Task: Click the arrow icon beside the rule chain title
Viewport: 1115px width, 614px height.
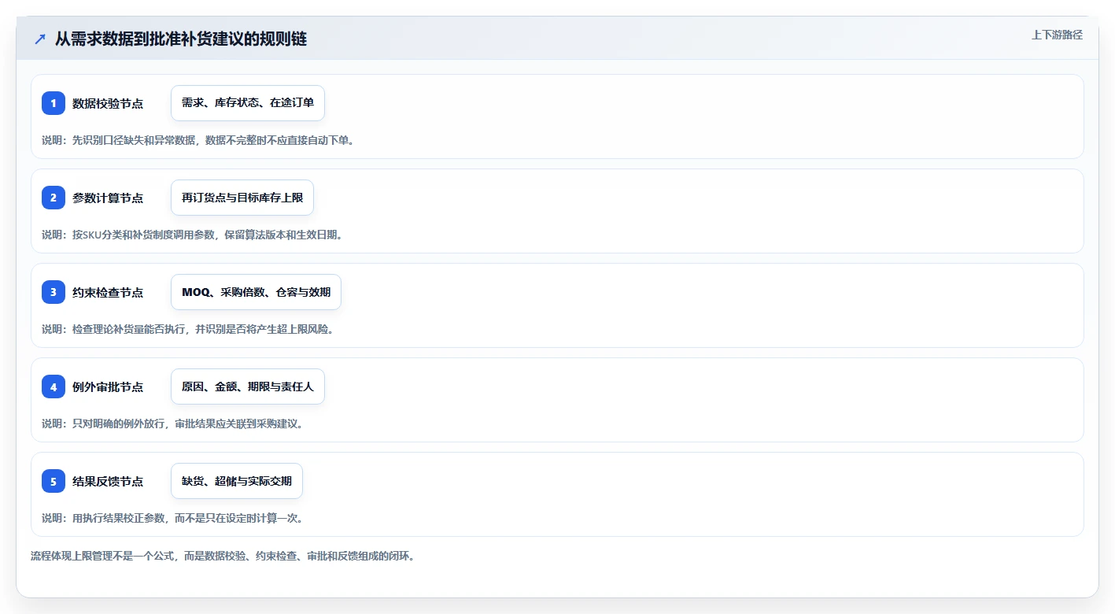Action: click(x=40, y=39)
